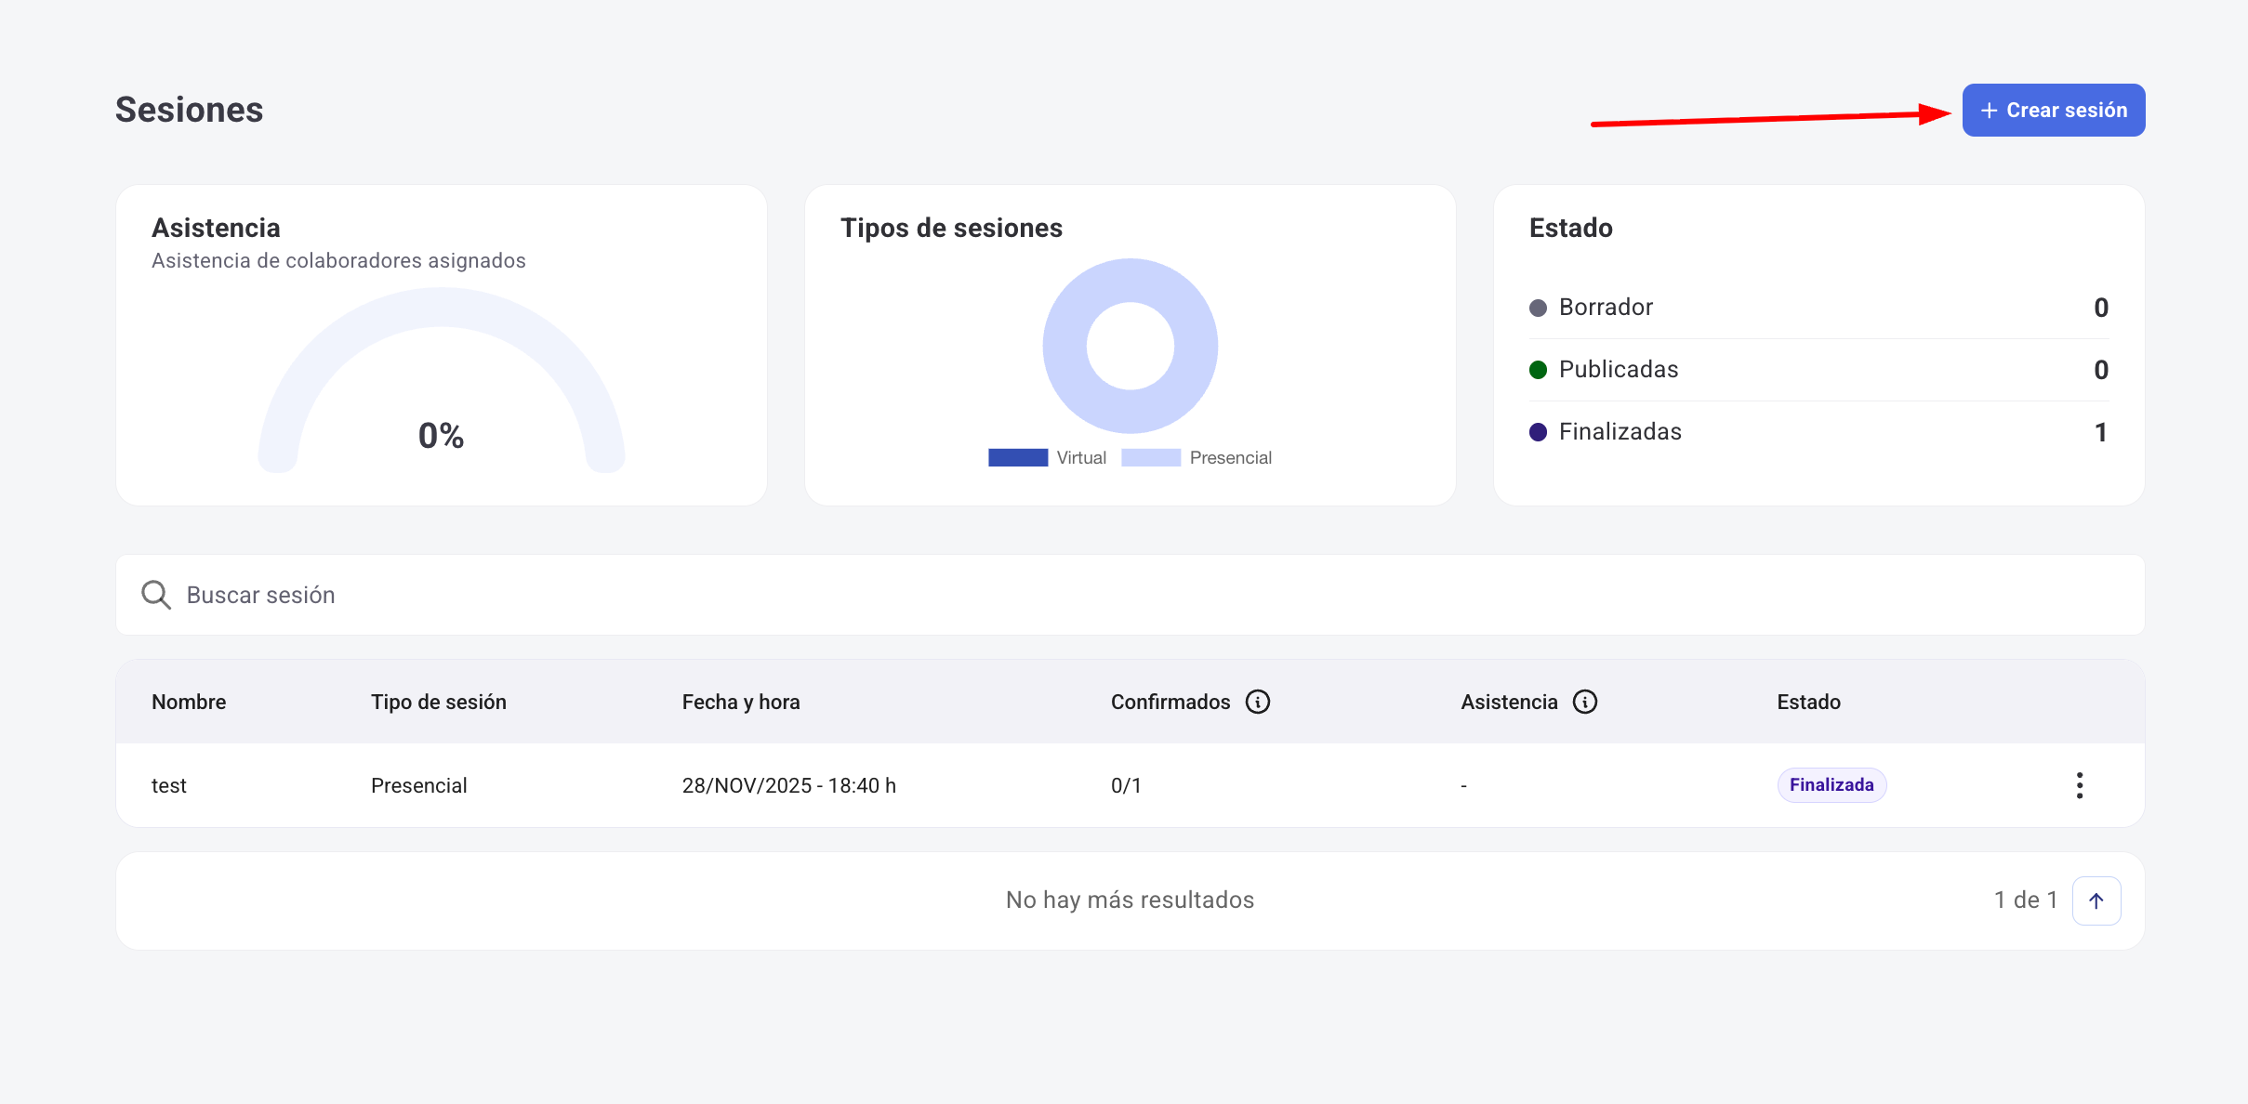Toggle the Presencial legend color swatch
This screenshot has width=2248, height=1104.
[x=1150, y=457]
